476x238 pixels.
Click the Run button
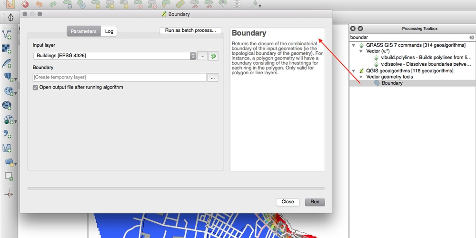coord(315,202)
